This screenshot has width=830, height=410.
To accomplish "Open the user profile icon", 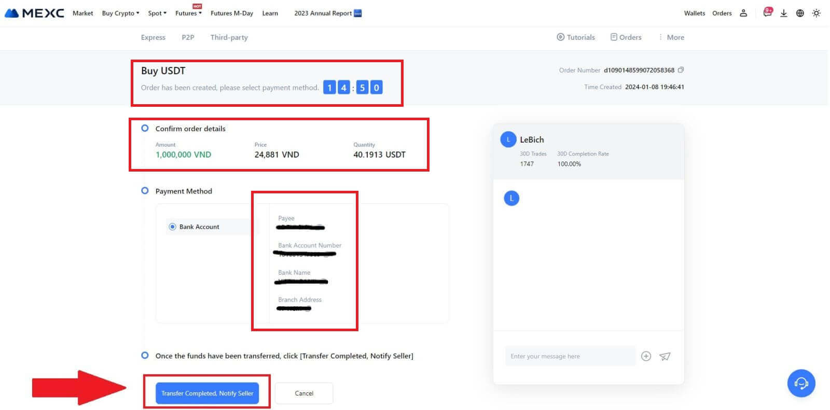I will click(743, 13).
